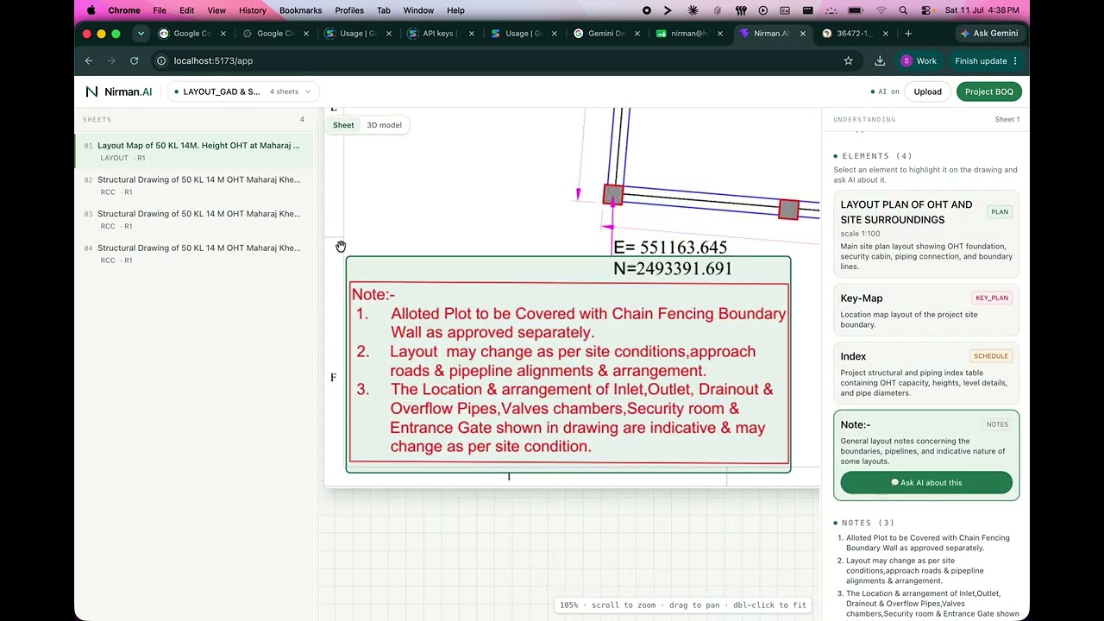Open the View menu

click(x=216, y=10)
